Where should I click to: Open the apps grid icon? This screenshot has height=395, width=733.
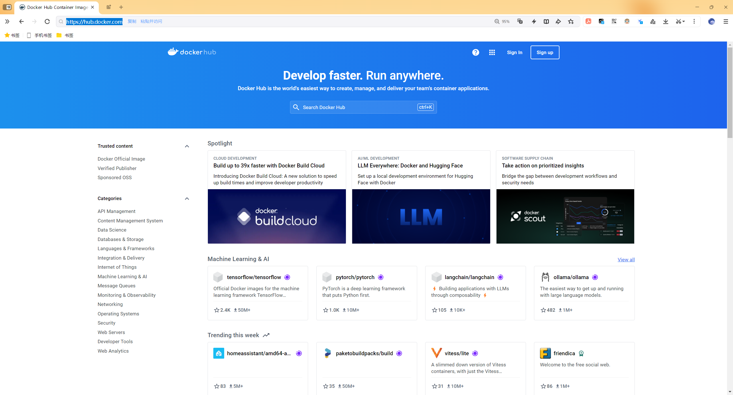pyautogui.click(x=492, y=52)
